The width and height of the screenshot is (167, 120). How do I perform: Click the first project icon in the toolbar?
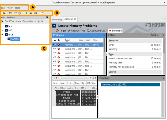click(x=4, y=13)
